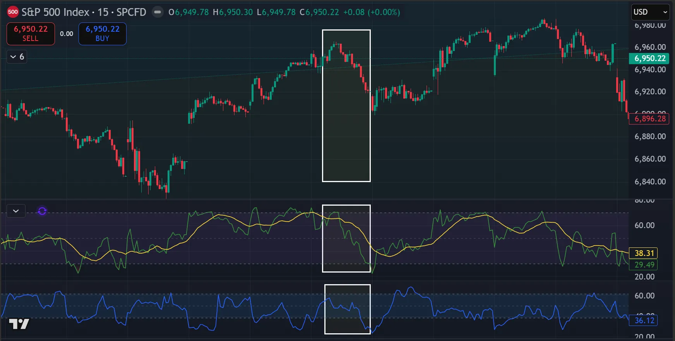Click the change value +0.08 (+0.00%)
Viewport: 675px width, 341px height.
(x=372, y=12)
